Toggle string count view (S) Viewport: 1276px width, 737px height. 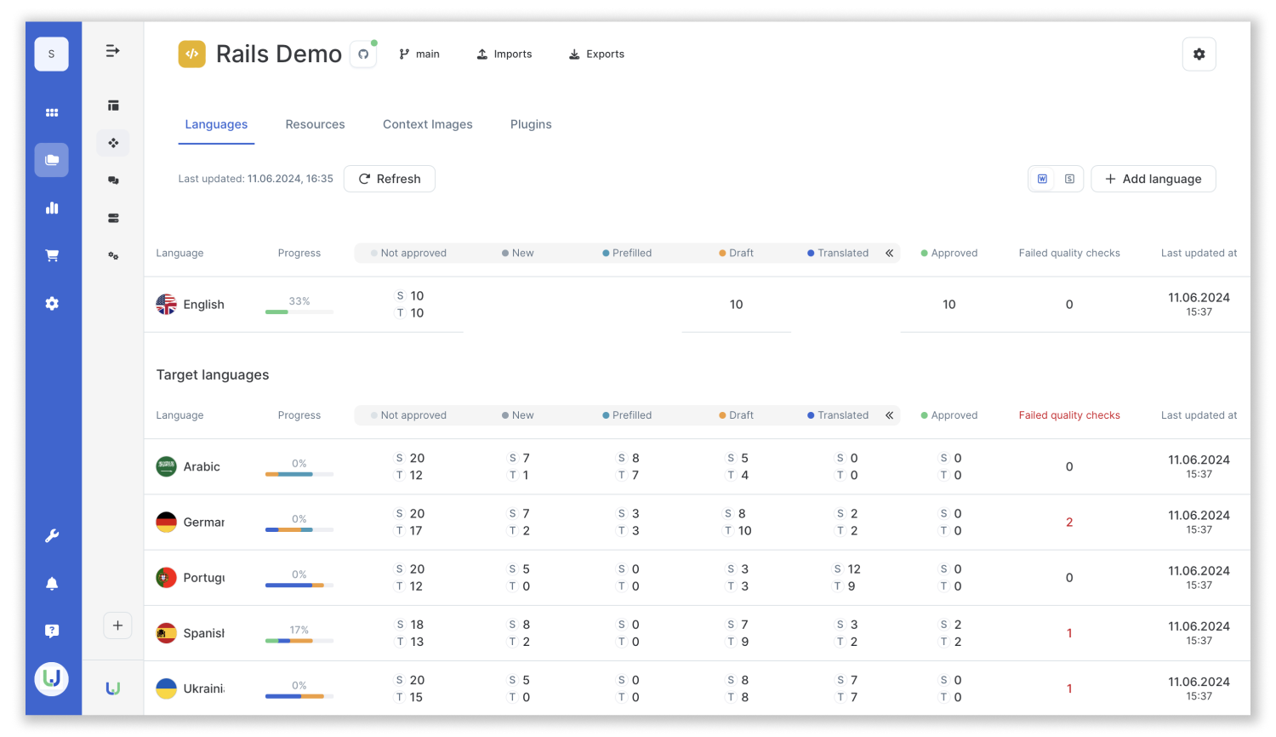click(x=1069, y=179)
